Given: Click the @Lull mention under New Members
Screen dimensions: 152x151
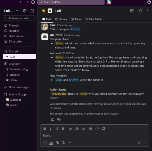Looking at the screenshot, I should [x=59, y=80].
